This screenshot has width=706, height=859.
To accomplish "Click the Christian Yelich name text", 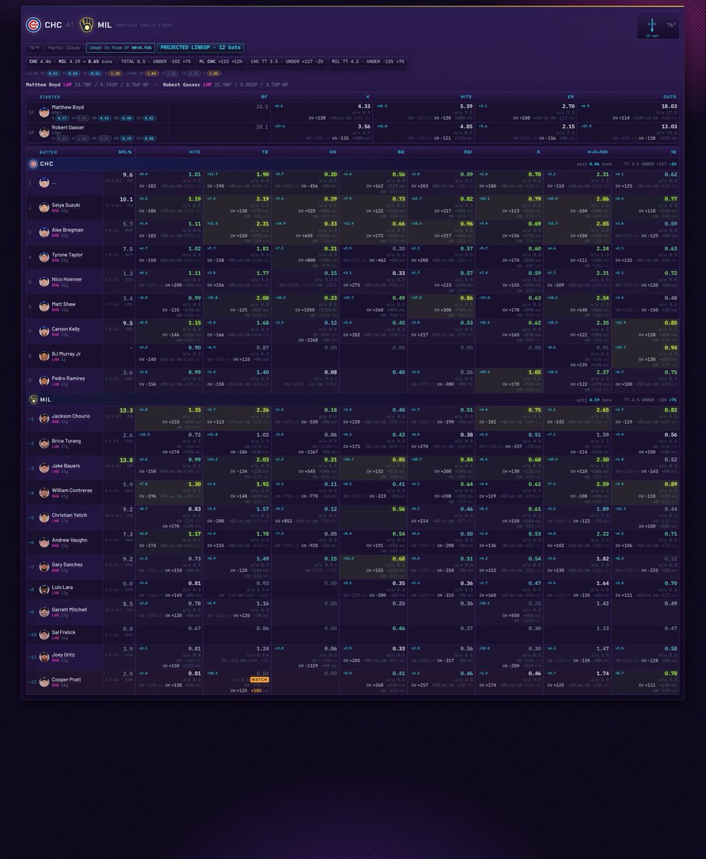I will click(71, 514).
